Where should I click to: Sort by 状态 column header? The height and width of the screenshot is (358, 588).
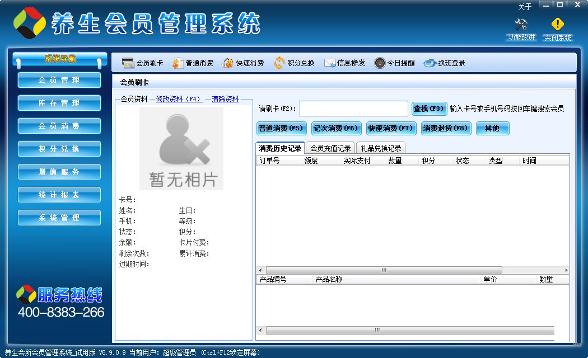469,161
